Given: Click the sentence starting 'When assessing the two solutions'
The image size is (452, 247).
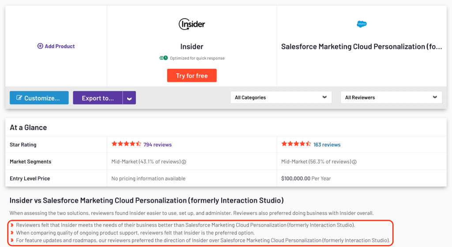Looking at the screenshot, I should 192,213.
